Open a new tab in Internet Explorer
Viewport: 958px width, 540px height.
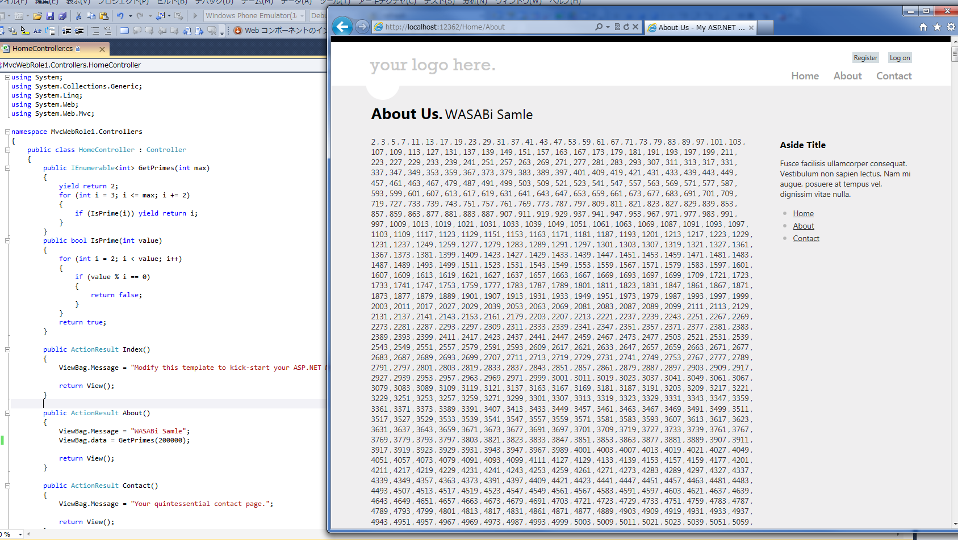pos(765,27)
